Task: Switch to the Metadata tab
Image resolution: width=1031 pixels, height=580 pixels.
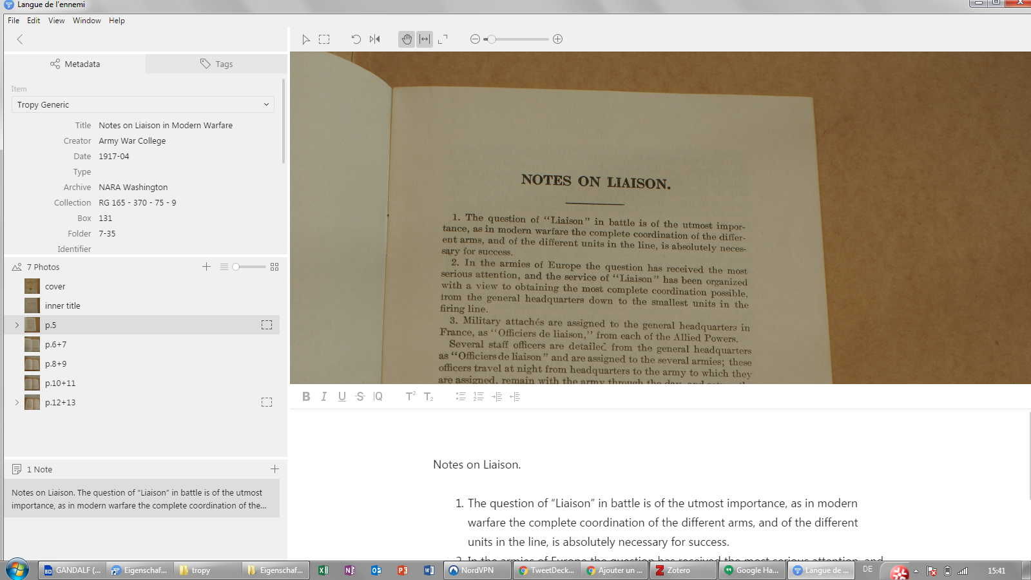Action: click(x=75, y=64)
